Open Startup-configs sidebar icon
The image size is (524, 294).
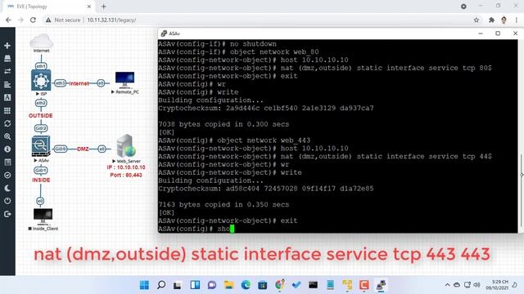coord(7,84)
